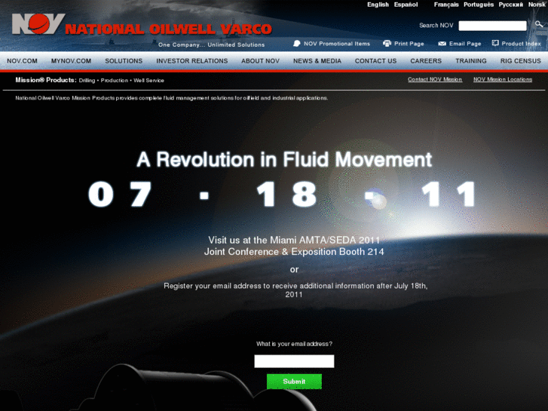Screen dimensions: 548x411
Task: Click Production under Mission Products
Action: (115, 81)
